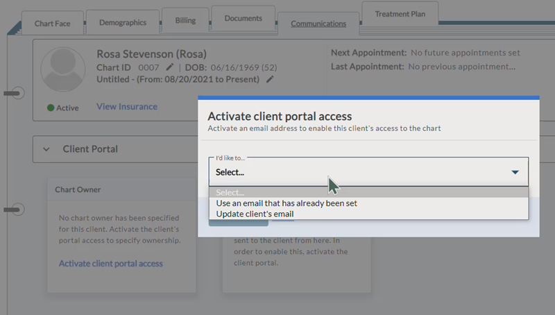The height and width of the screenshot is (315, 555).
Task: Click pencil icon next to Untitled date range
Action: tap(270, 80)
